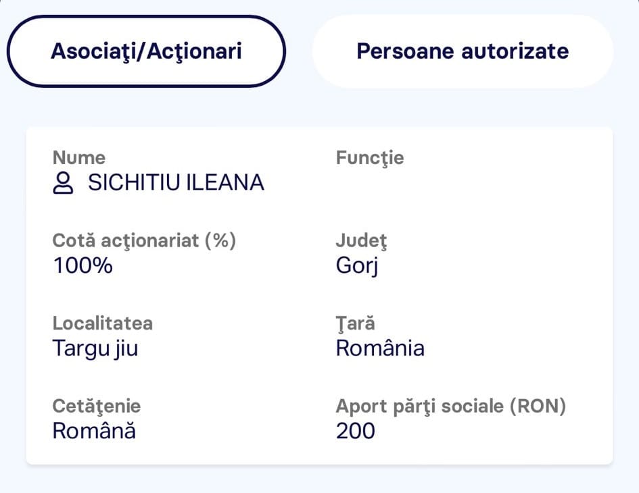This screenshot has height=493, width=639.
Task: Select the 100% shareholding value
Action: tap(82, 265)
